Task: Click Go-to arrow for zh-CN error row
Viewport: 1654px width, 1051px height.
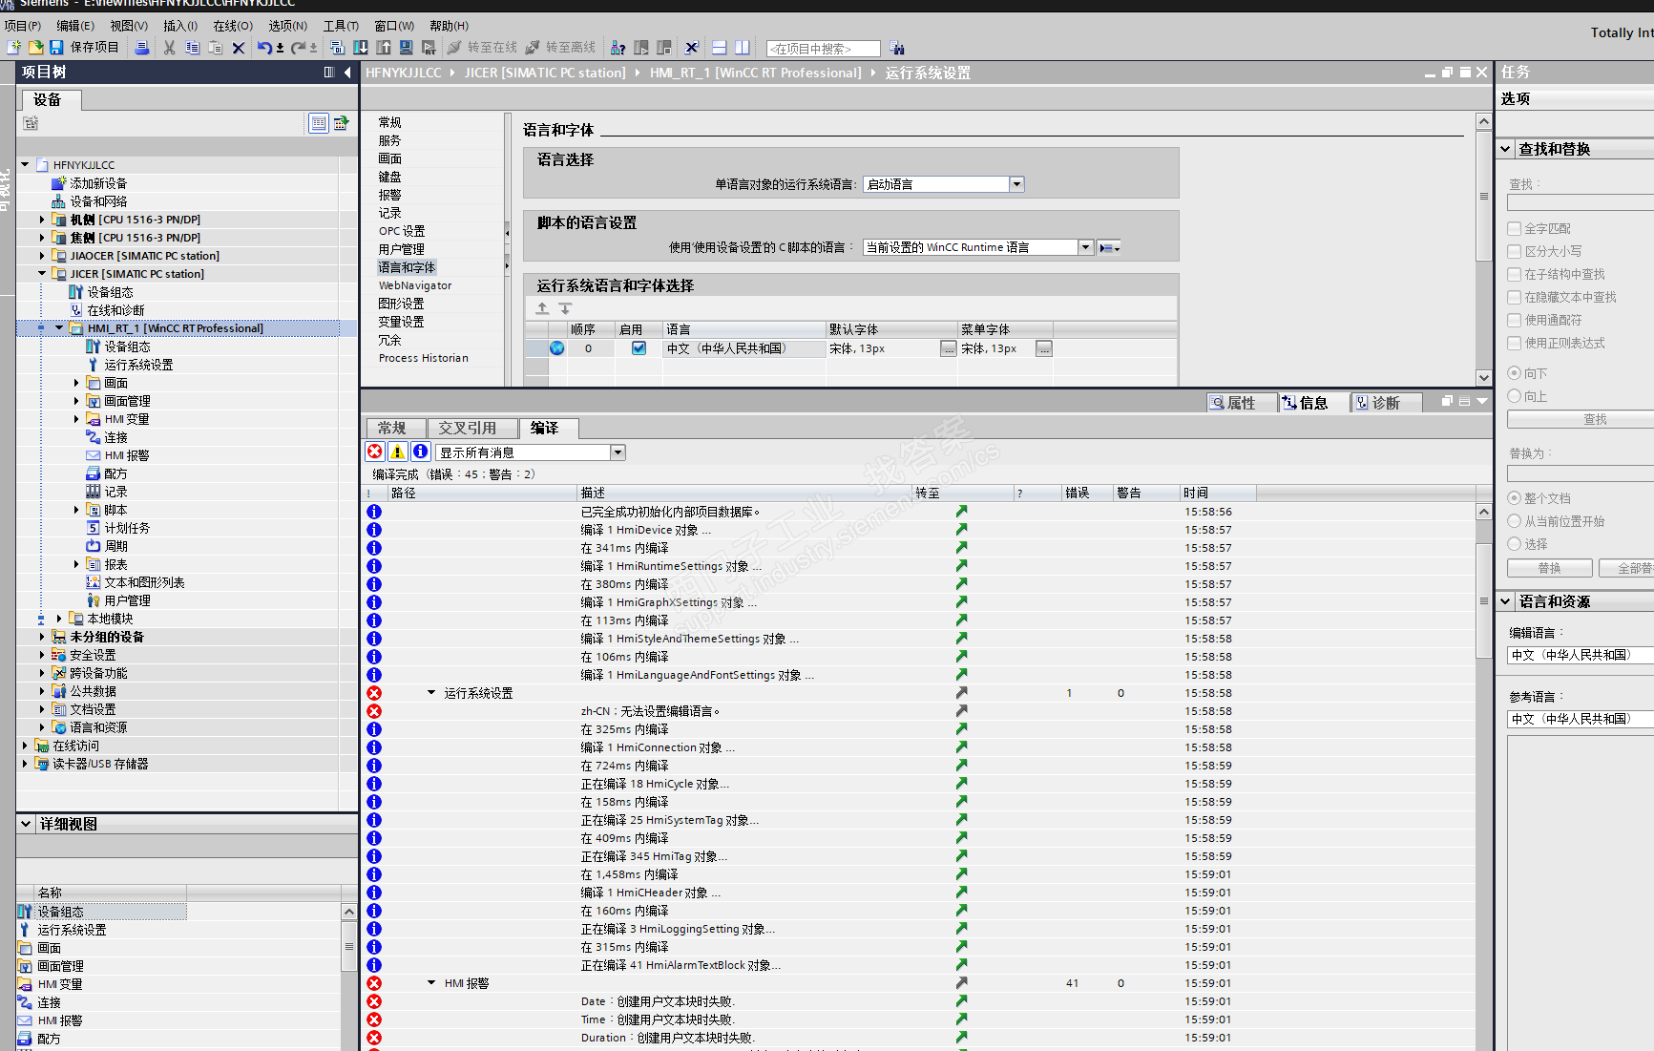Action: pyautogui.click(x=961, y=711)
